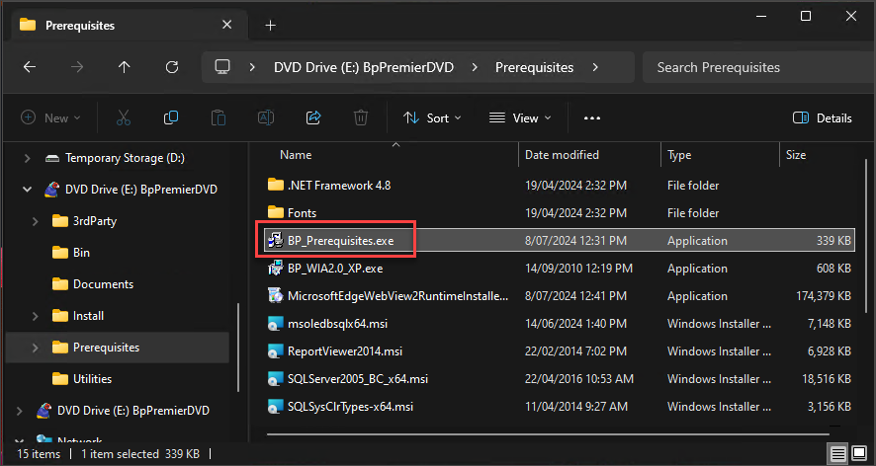The width and height of the screenshot is (876, 466).
Task: Select the msoledbsqlx64.msi file
Action: (337, 324)
